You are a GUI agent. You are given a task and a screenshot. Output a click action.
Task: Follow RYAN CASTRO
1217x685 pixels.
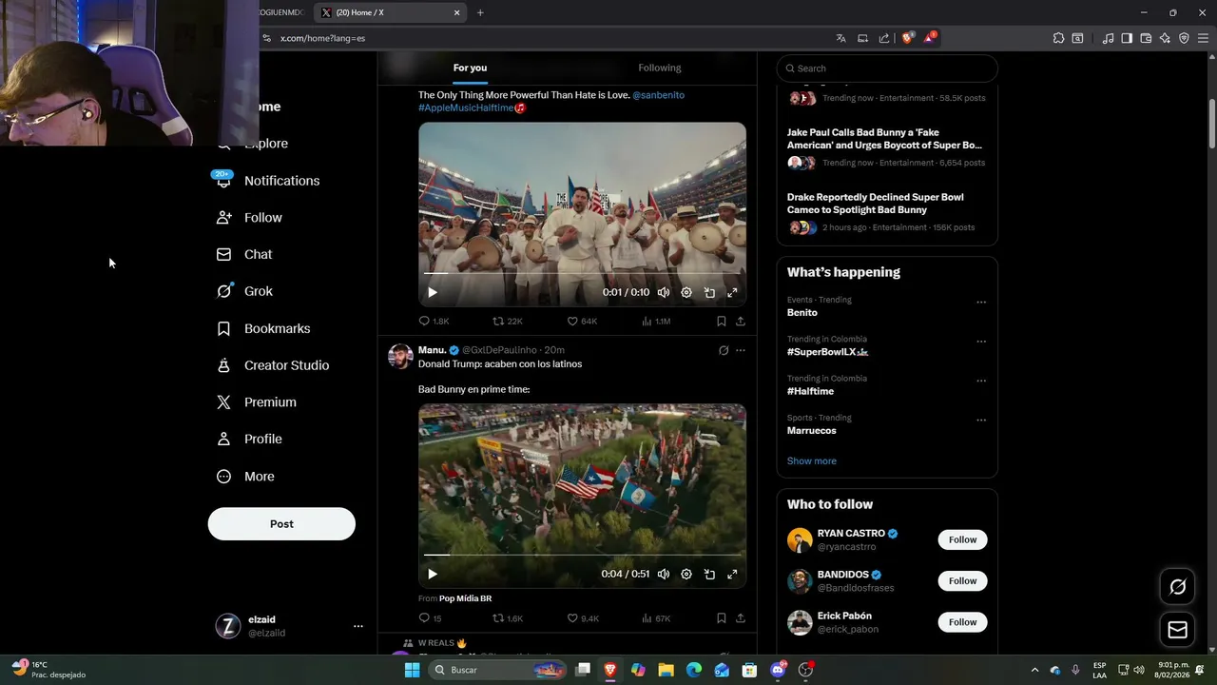(962, 540)
